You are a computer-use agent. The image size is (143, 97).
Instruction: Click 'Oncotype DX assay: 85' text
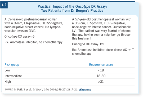pyautogui.click(x=88, y=44)
